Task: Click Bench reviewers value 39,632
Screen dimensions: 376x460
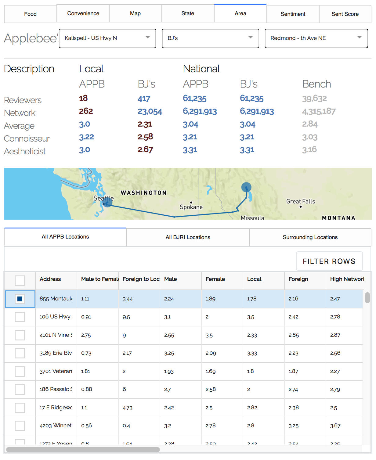Action: [x=314, y=99]
